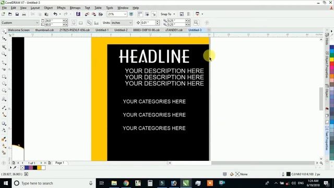
Task: Click the No Color swatch in document palette
Action: (x=22, y=168)
